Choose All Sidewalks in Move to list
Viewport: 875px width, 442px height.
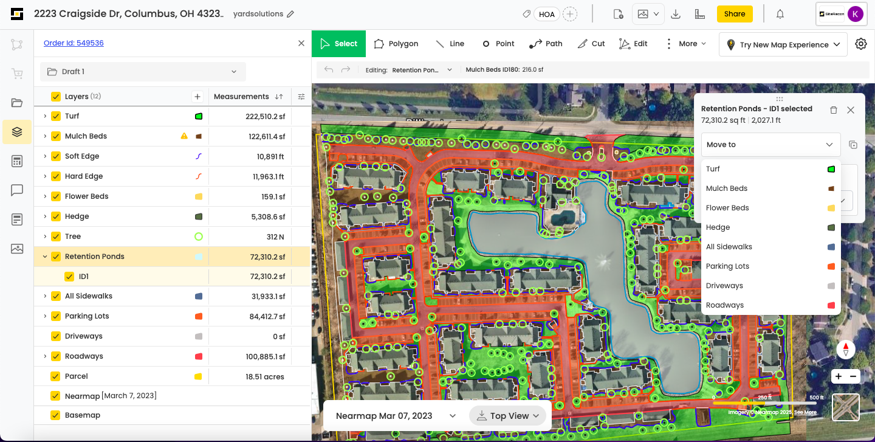[729, 247]
